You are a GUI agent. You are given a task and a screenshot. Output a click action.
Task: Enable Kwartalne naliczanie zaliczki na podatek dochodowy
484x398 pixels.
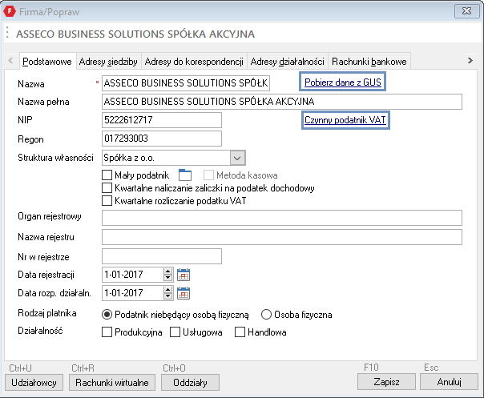pos(107,188)
